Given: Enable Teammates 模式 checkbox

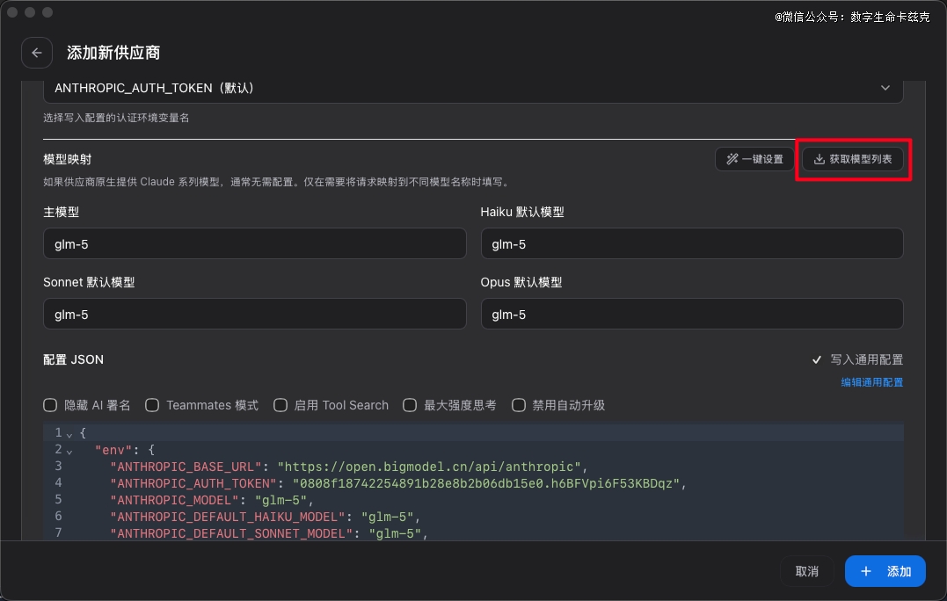Looking at the screenshot, I should pyautogui.click(x=152, y=405).
